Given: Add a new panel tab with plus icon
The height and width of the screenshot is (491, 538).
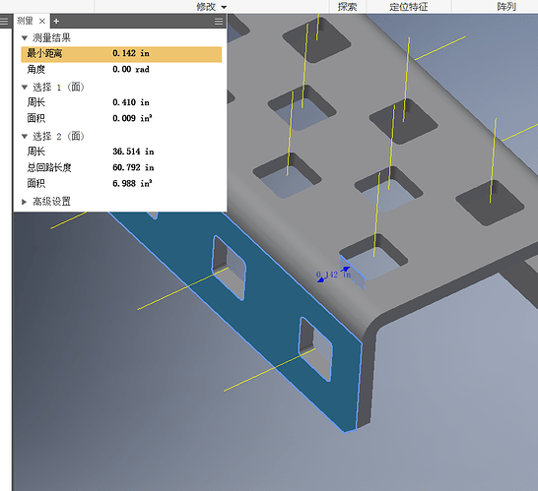Looking at the screenshot, I should (x=56, y=22).
